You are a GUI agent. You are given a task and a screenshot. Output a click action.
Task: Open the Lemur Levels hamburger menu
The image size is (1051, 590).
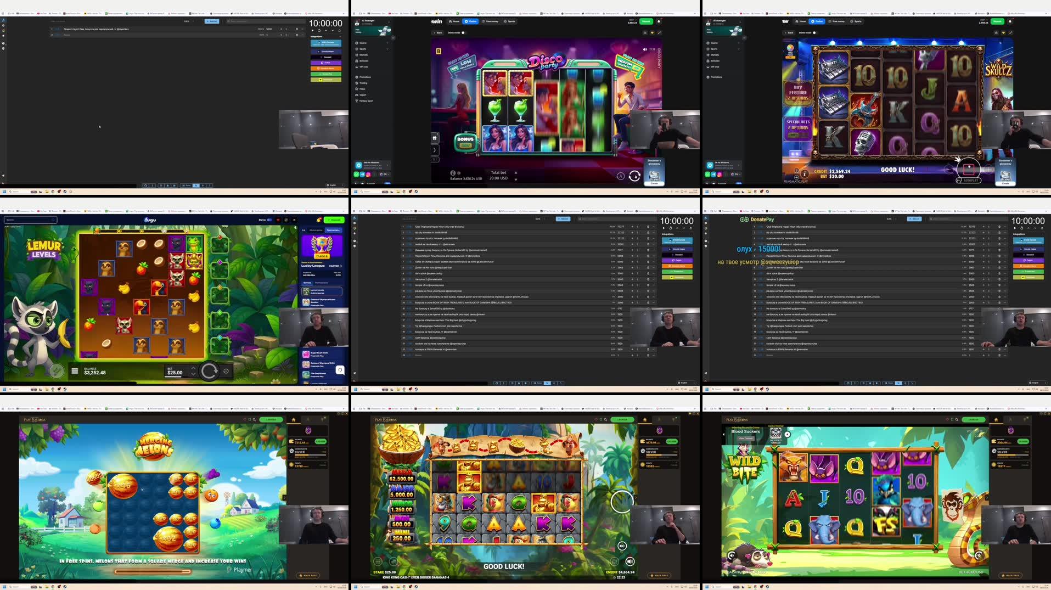(x=74, y=372)
